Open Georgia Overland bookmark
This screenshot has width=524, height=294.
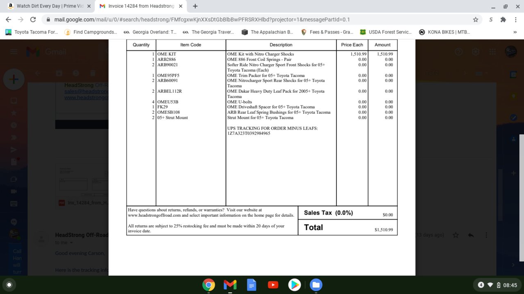(x=150, y=32)
